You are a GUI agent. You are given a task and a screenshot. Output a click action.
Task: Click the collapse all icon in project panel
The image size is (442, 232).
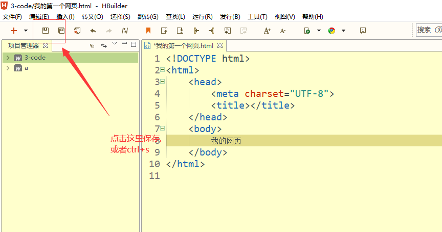pos(92,45)
